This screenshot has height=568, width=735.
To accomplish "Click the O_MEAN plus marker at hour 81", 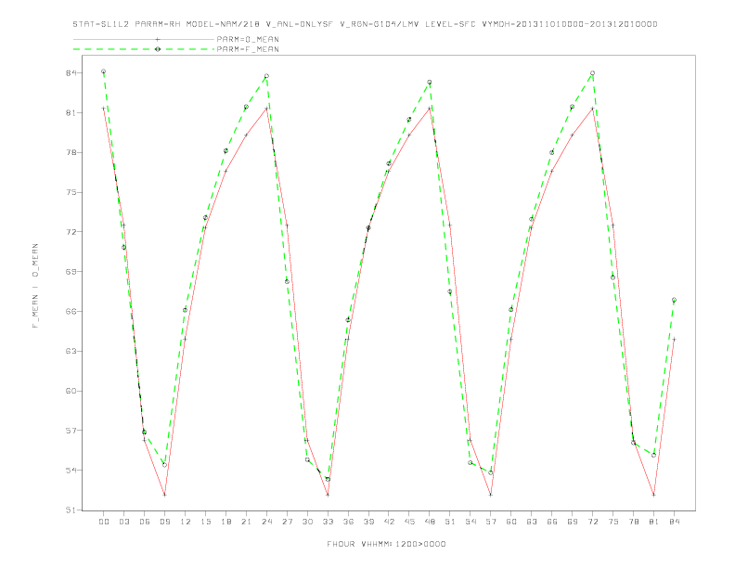I will pos(653,495).
